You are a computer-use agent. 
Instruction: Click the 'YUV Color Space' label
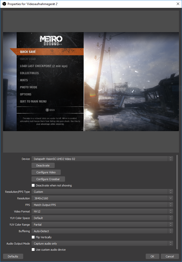[x=20, y=218]
